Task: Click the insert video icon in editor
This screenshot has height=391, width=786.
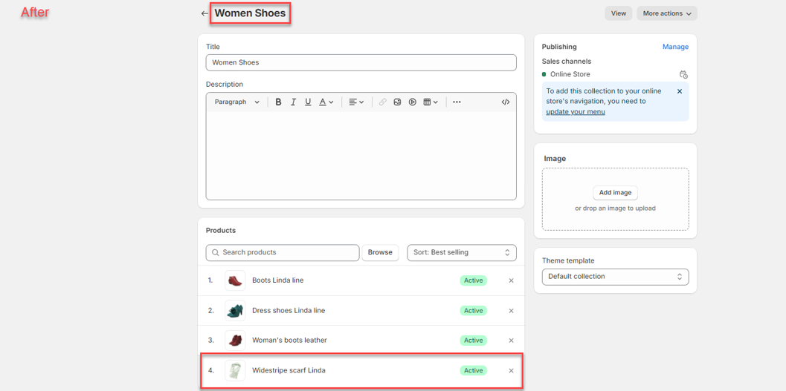Action: [x=412, y=102]
